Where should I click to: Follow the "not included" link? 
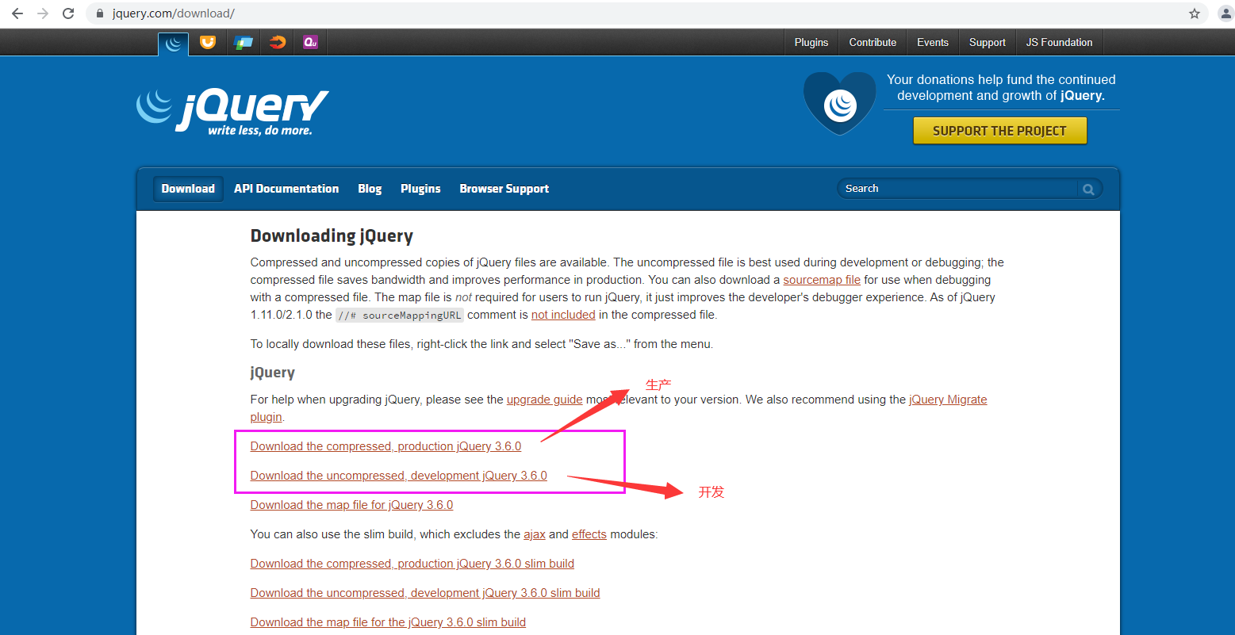[x=563, y=315]
